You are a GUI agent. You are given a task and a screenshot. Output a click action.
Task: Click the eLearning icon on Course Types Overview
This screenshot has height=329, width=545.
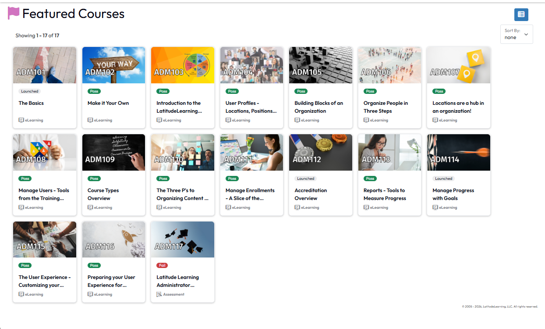(90, 207)
